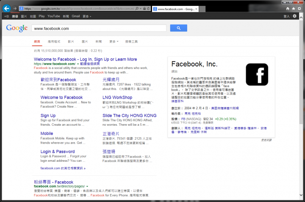Click the Google logo

[17, 28]
